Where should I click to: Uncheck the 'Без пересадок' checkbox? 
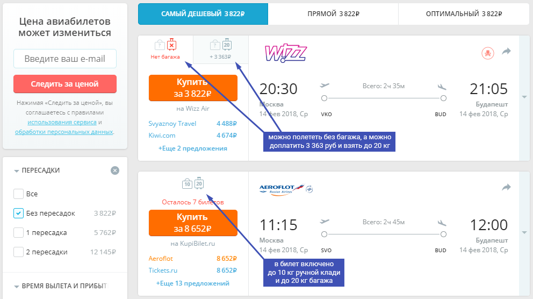pyautogui.click(x=18, y=213)
